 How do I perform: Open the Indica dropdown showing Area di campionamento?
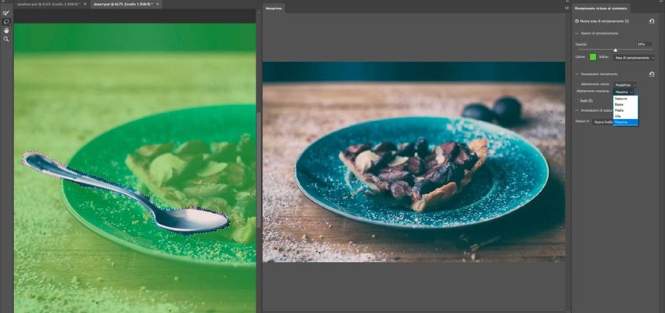[x=634, y=58]
